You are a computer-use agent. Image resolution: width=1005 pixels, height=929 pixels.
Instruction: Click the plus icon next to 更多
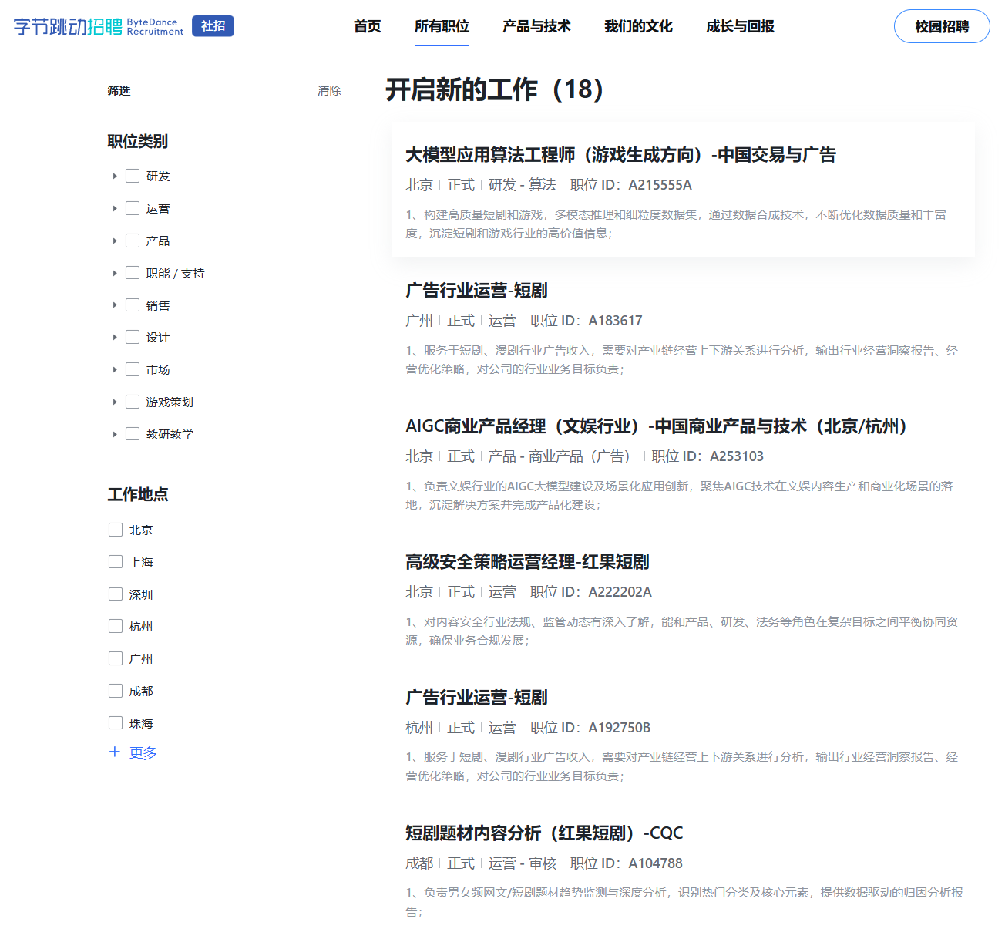115,752
